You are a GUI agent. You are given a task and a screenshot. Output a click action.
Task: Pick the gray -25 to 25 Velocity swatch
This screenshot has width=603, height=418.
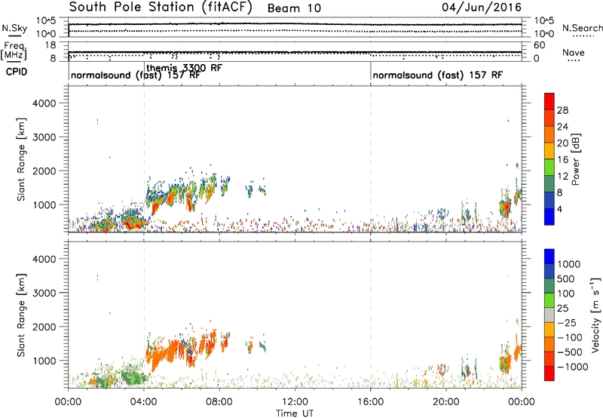coord(549,315)
